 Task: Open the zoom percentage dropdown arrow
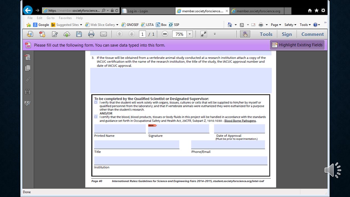[x=190, y=34]
